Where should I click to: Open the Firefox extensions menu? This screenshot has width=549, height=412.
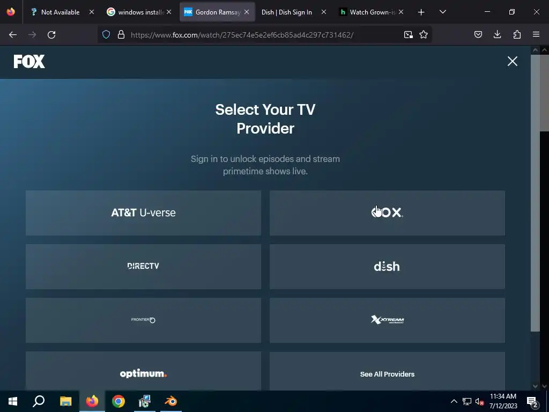[517, 34]
